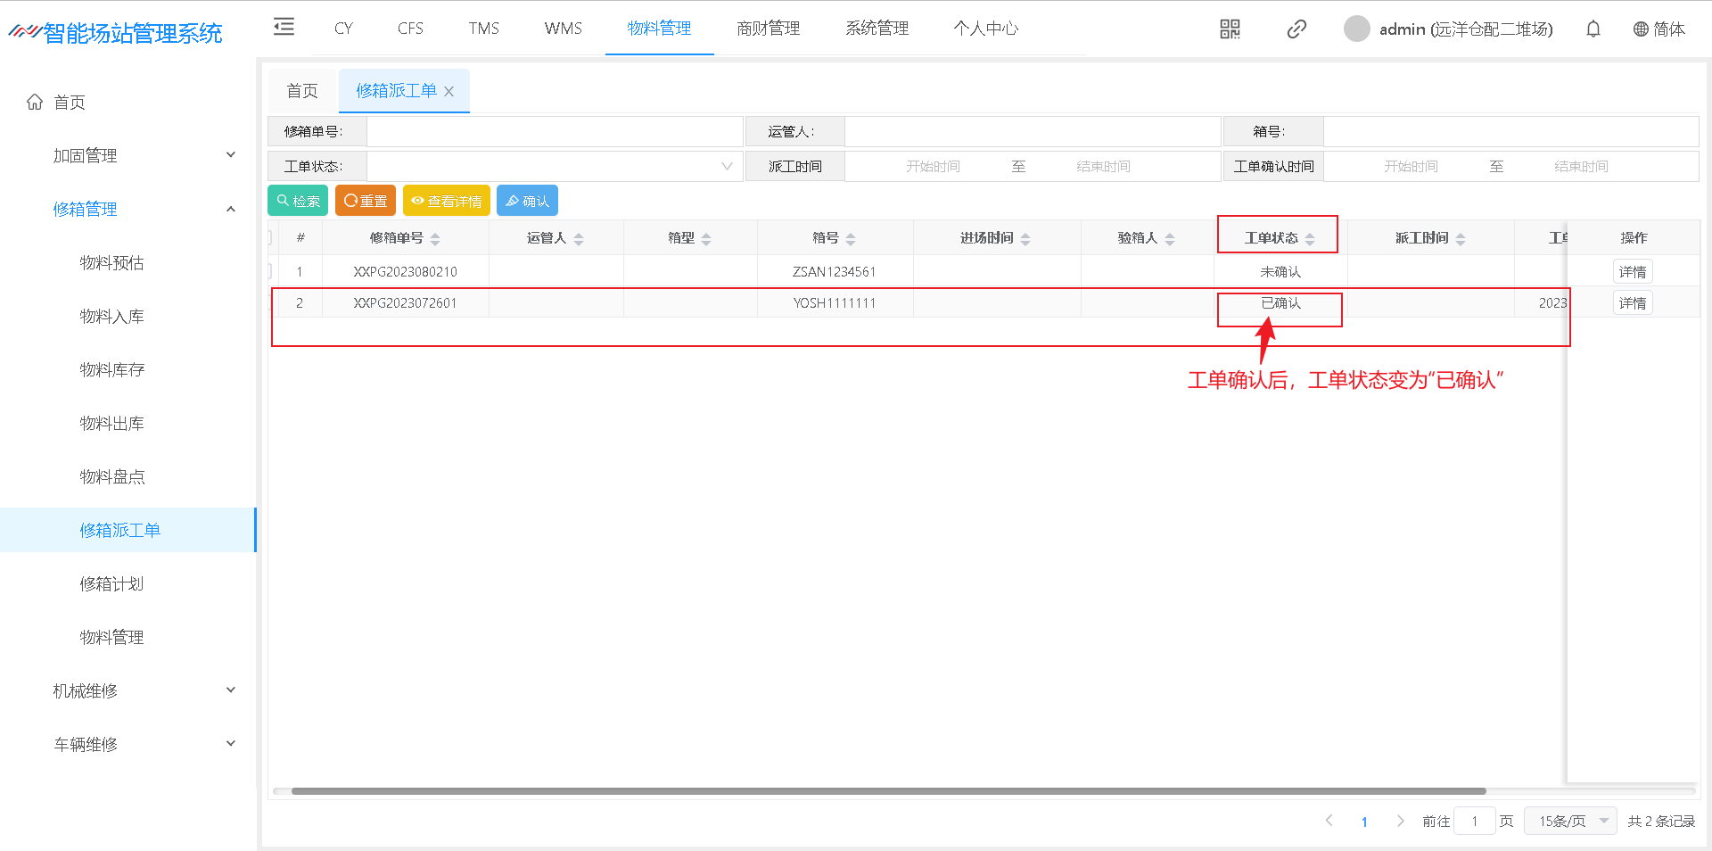Viewport: 1712px width, 851px height.
Task: Click 详情 for order XXPG2023080210
Action: [x=1632, y=271]
